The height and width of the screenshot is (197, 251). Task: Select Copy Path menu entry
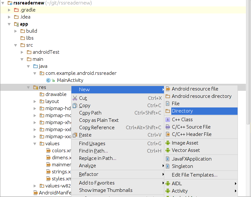pyautogui.click(x=117, y=113)
